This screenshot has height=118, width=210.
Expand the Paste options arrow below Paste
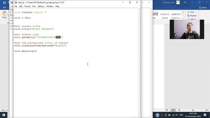point(4,20)
